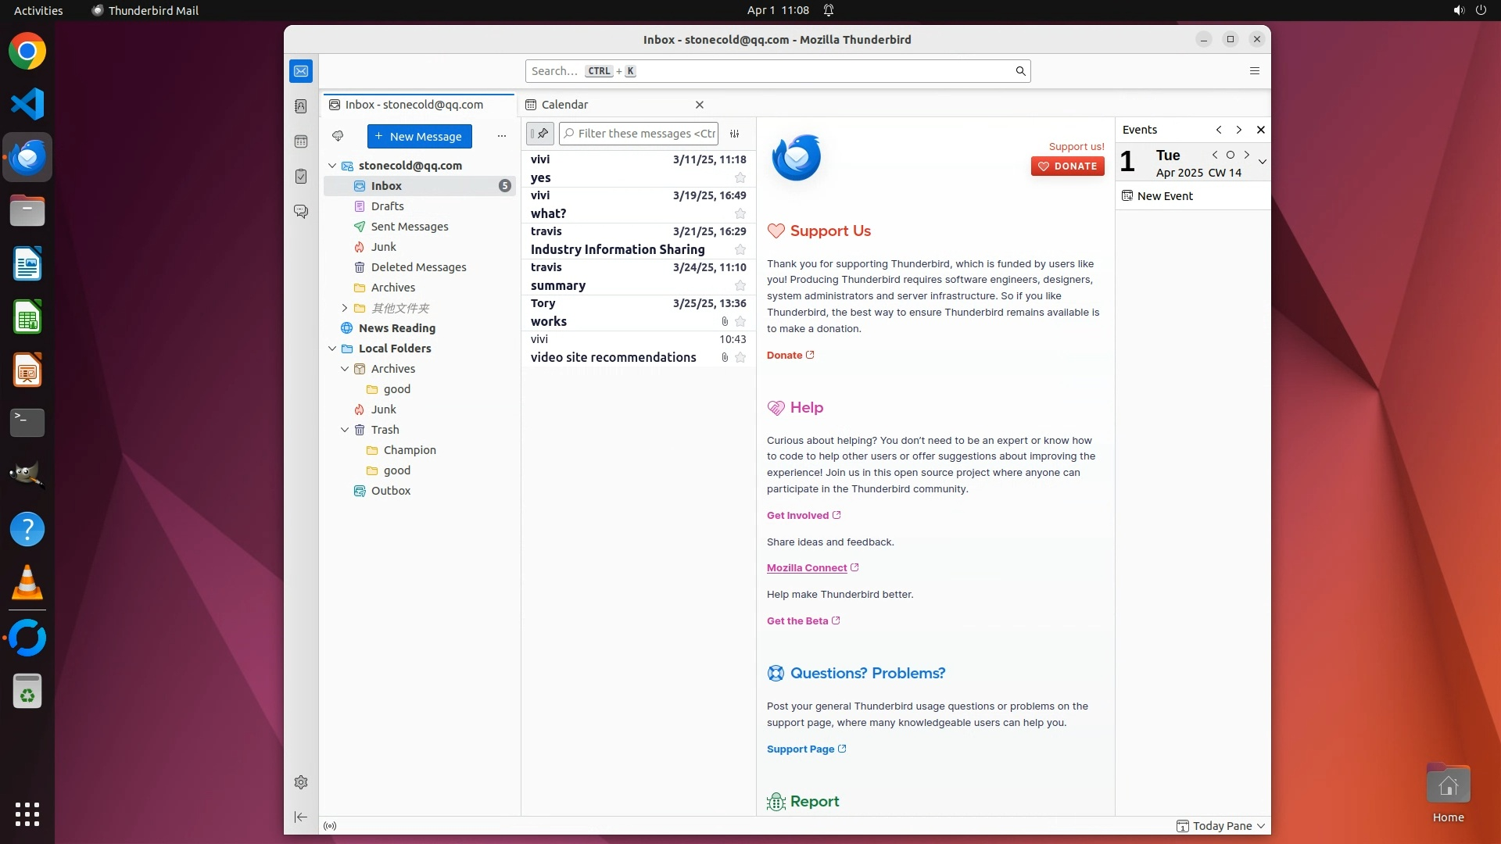Open the Tasks space icon
1501x844 pixels.
coord(301,177)
